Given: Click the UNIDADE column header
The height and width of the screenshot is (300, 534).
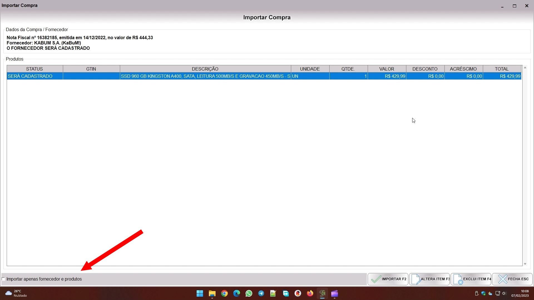Looking at the screenshot, I should tap(310, 69).
